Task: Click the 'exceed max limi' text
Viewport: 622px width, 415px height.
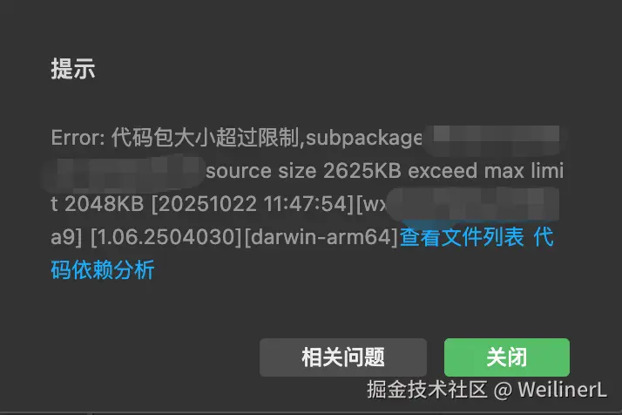Action: click(x=486, y=171)
